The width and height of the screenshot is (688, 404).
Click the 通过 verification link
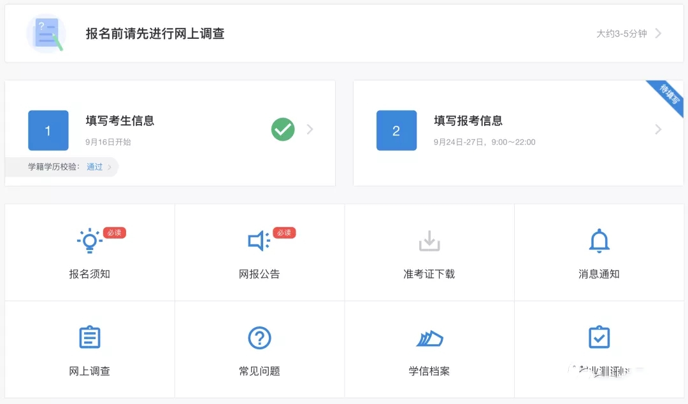94,167
